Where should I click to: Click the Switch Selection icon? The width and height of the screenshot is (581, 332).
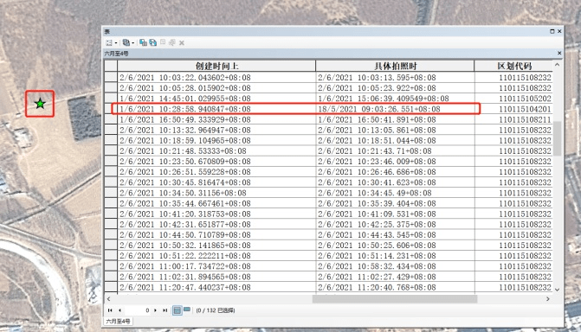click(153, 42)
